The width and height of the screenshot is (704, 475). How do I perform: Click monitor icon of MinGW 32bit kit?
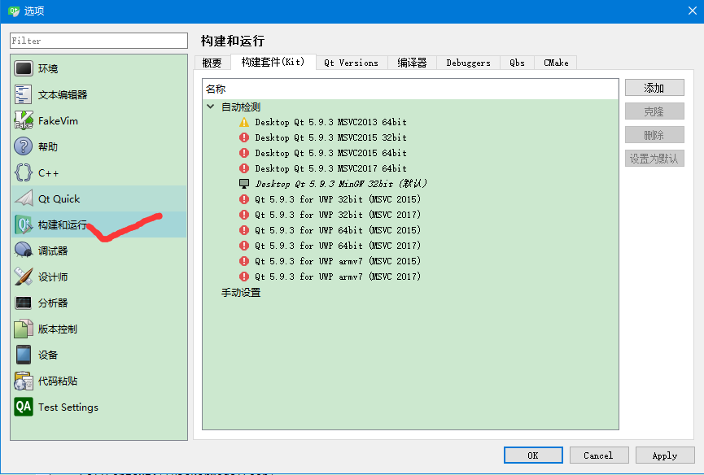(244, 184)
